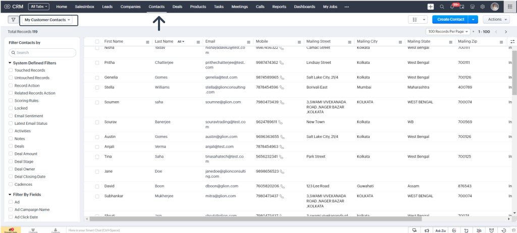Open the Actions dropdown
The width and height of the screenshot is (517, 233).
497,20
